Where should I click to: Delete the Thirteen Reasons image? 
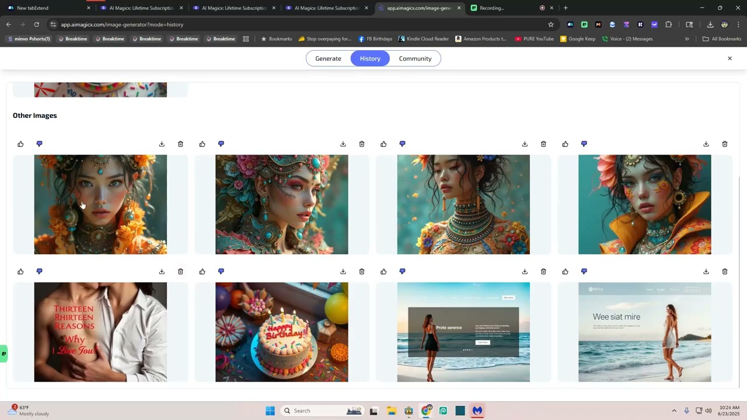[x=180, y=272]
